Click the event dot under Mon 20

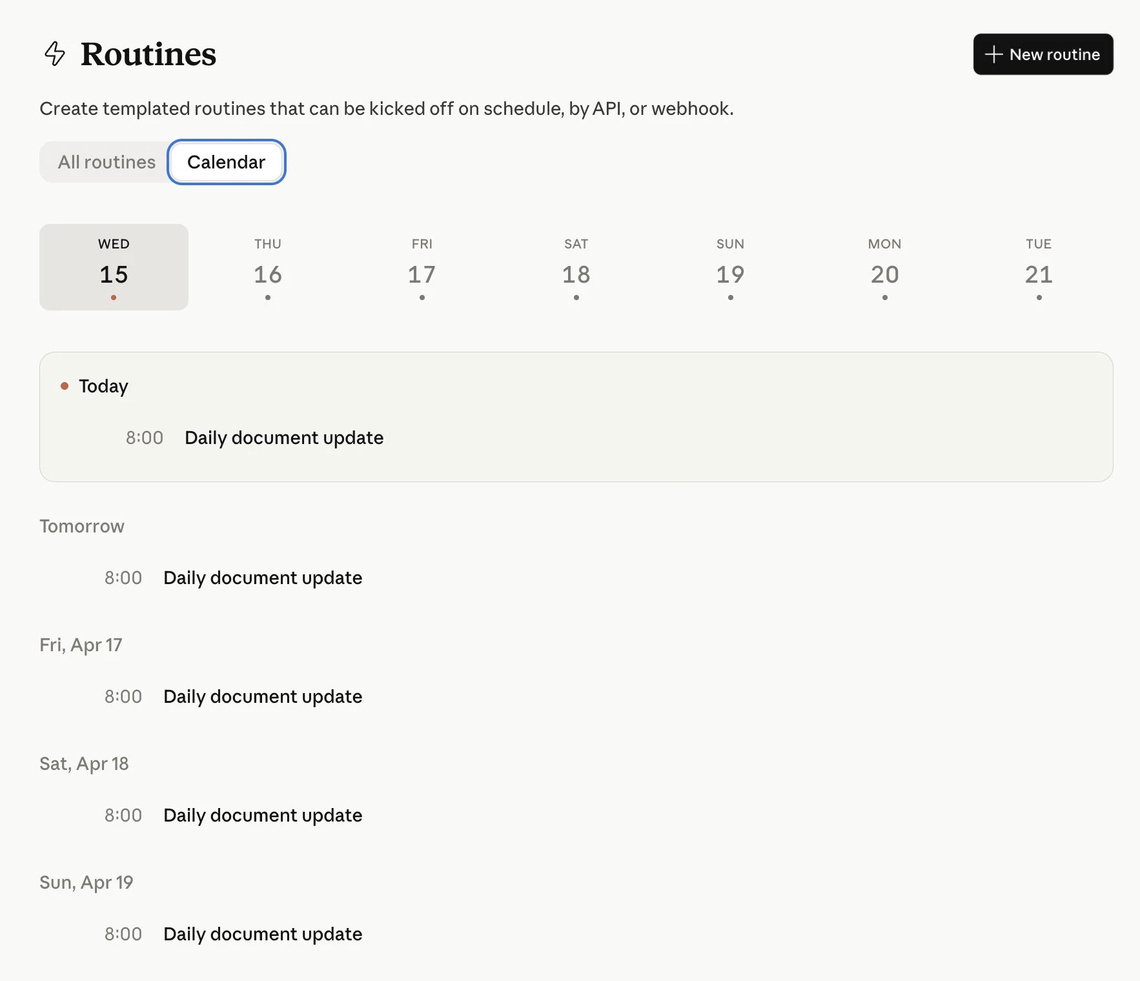(x=884, y=298)
